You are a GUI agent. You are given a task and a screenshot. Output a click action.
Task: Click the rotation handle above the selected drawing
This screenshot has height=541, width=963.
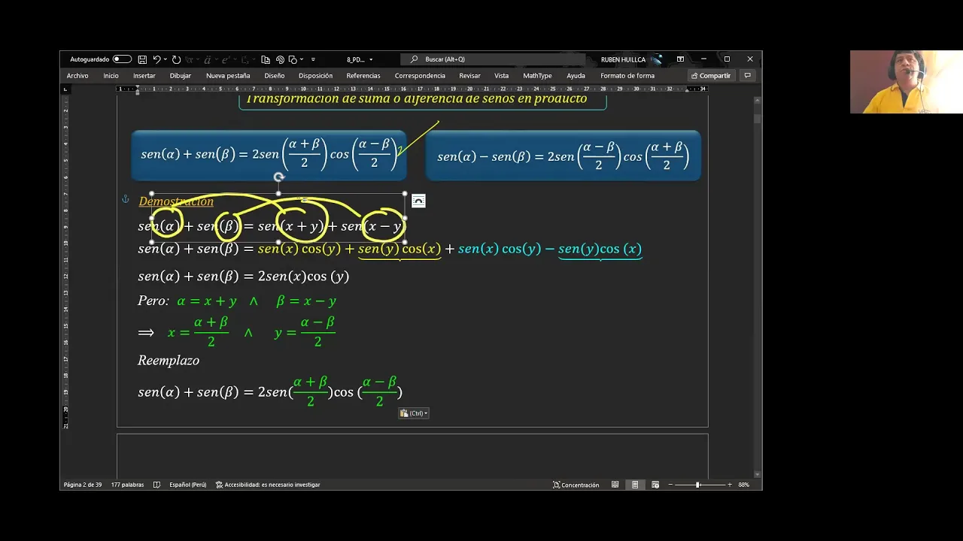(x=279, y=178)
